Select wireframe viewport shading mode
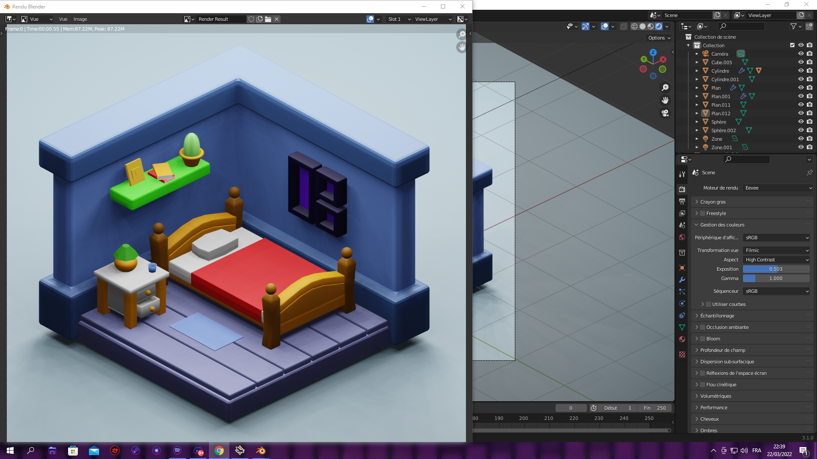This screenshot has width=817, height=459. tap(634, 26)
